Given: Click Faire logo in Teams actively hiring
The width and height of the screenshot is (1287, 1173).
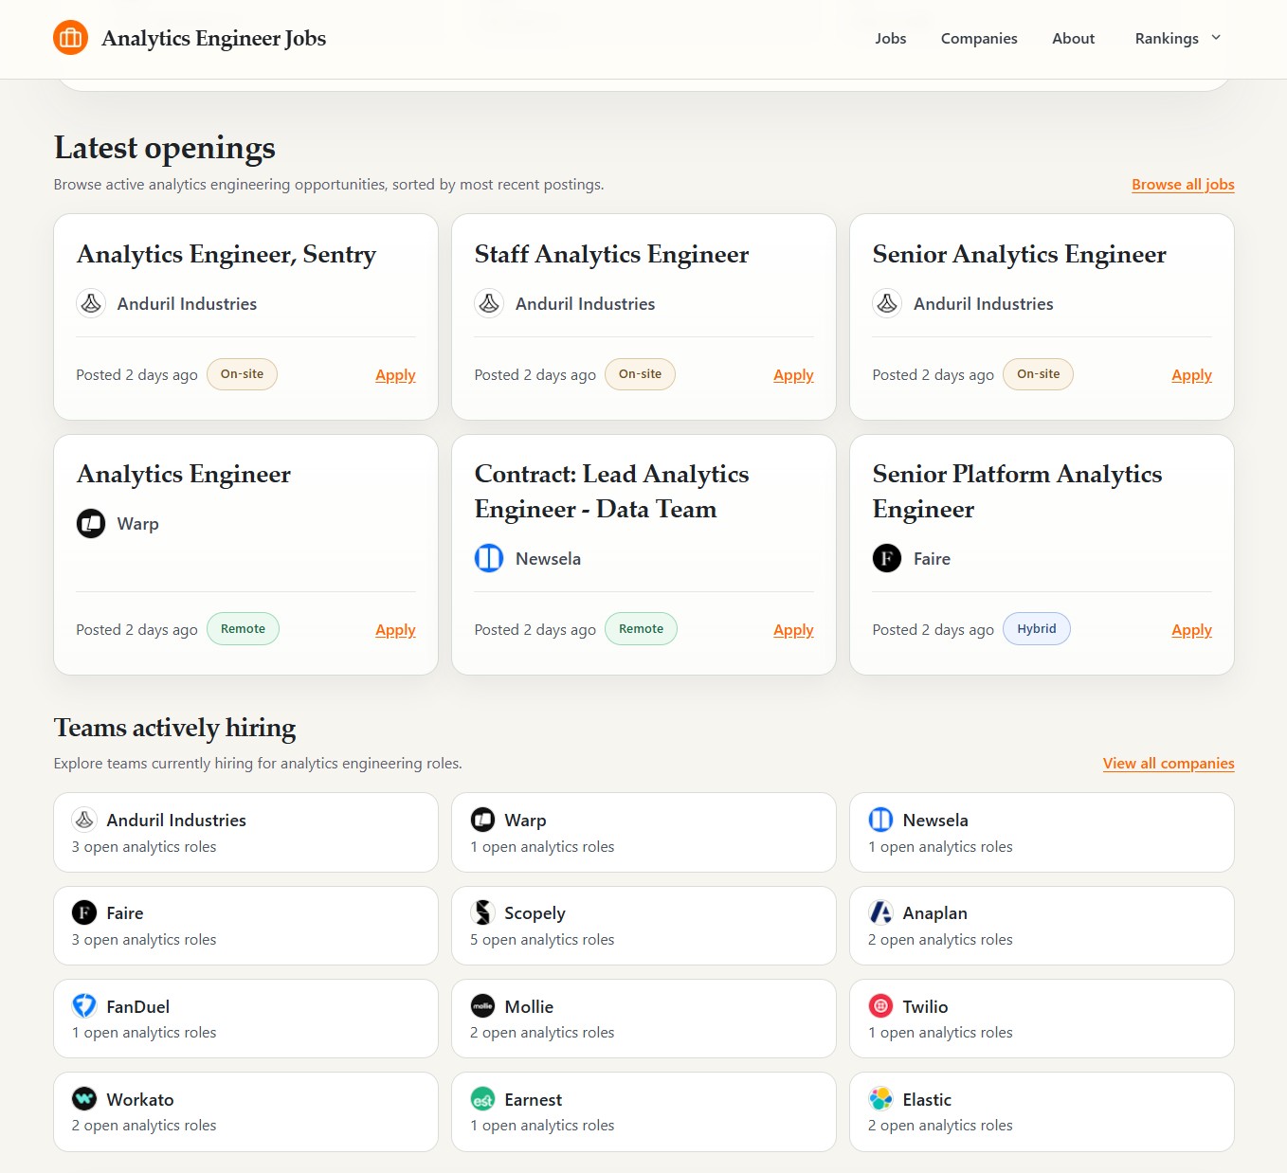Looking at the screenshot, I should coord(84,912).
